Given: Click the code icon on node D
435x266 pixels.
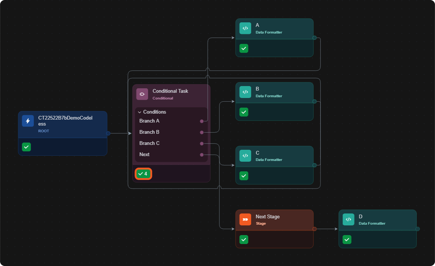Looking at the screenshot, I should coord(348,219).
